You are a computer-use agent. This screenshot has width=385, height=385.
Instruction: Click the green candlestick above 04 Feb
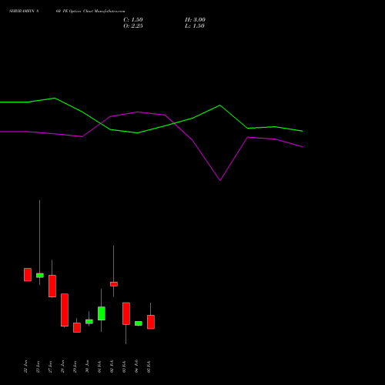[x=139, y=323]
